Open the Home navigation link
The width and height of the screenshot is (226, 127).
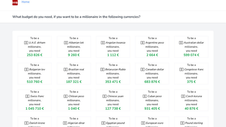tap(26, 2)
